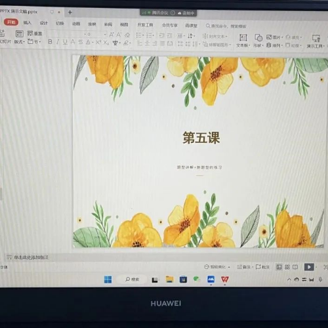
Task: Toggle normal view button in status bar
Action: [279, 267]
